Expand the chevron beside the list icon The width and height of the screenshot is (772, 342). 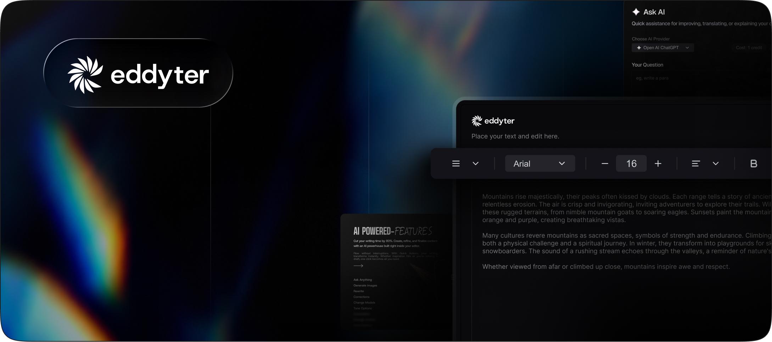tap(476, 164)
